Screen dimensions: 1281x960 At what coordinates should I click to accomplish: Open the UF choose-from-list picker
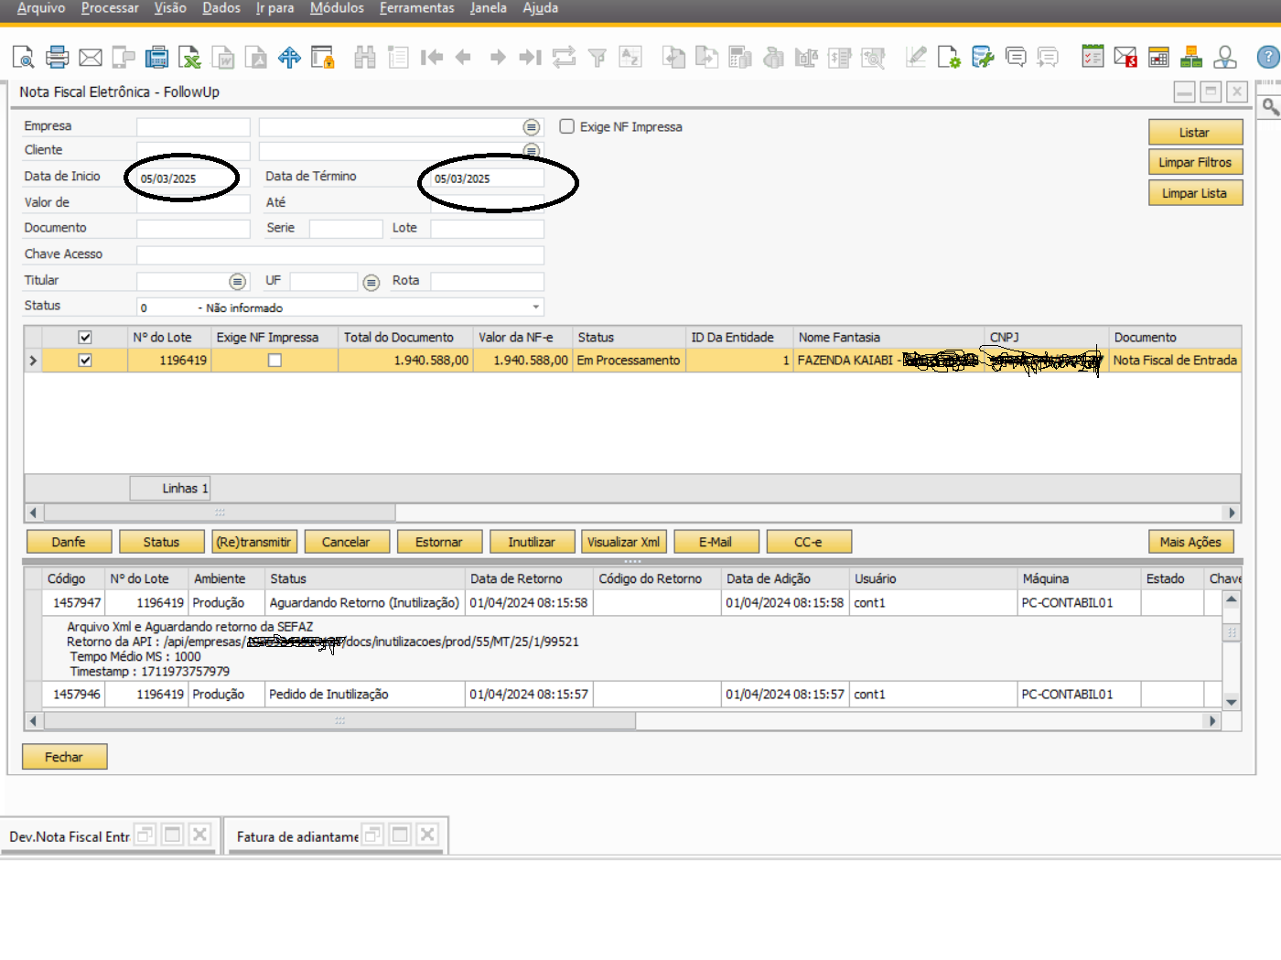pyautogui.click(x=371, y=282)
